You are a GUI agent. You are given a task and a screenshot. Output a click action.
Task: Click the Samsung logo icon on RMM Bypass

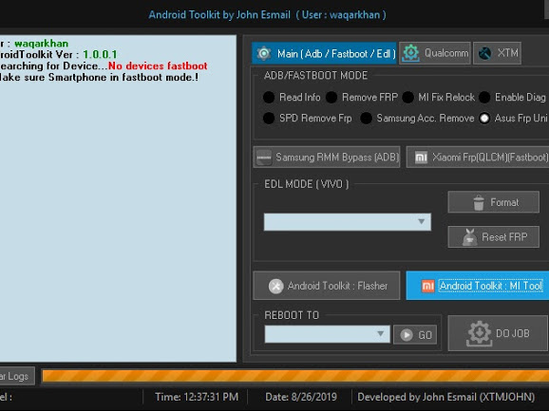tap(264, 158)
